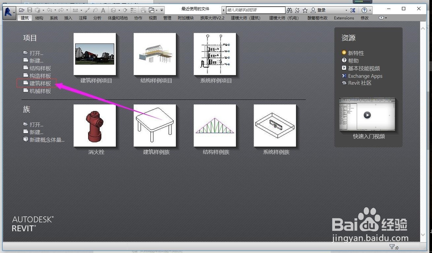Screen dimensions: 432x253
Task: Click the Switch Windows icon
Action: (152, 10)
